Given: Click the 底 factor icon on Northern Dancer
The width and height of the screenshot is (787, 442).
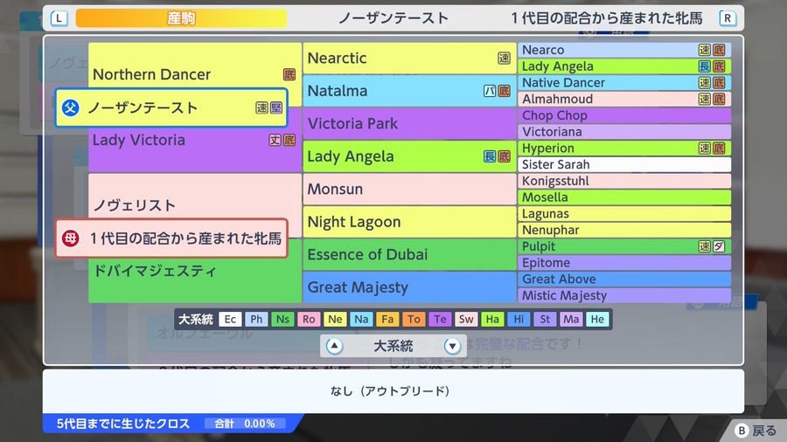Looking at the screenshot, I should pos(289,74).
